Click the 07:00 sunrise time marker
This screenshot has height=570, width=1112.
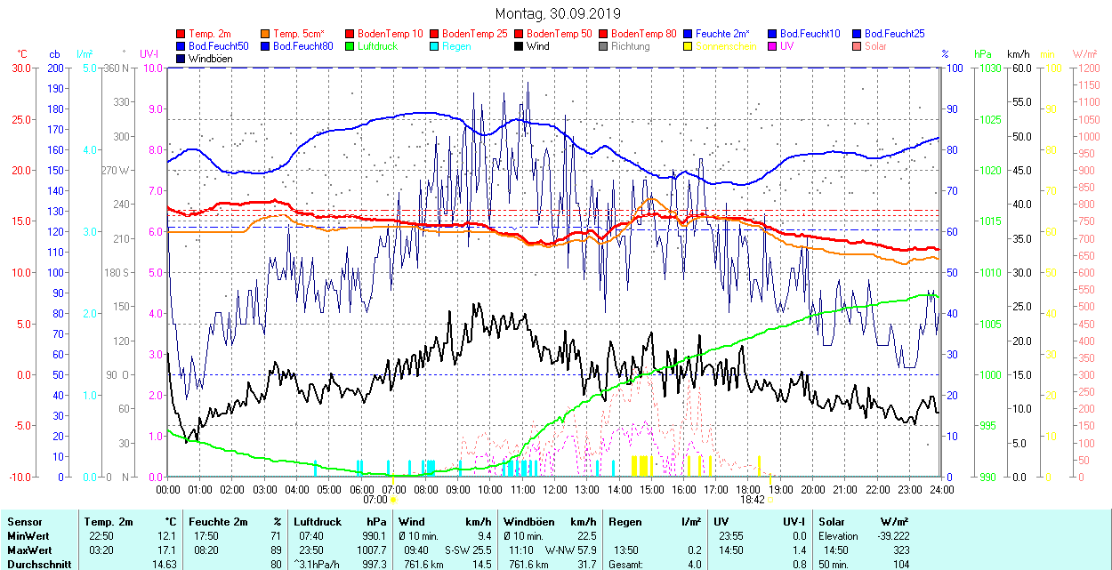pyautogui.click(x=375, y=500)
